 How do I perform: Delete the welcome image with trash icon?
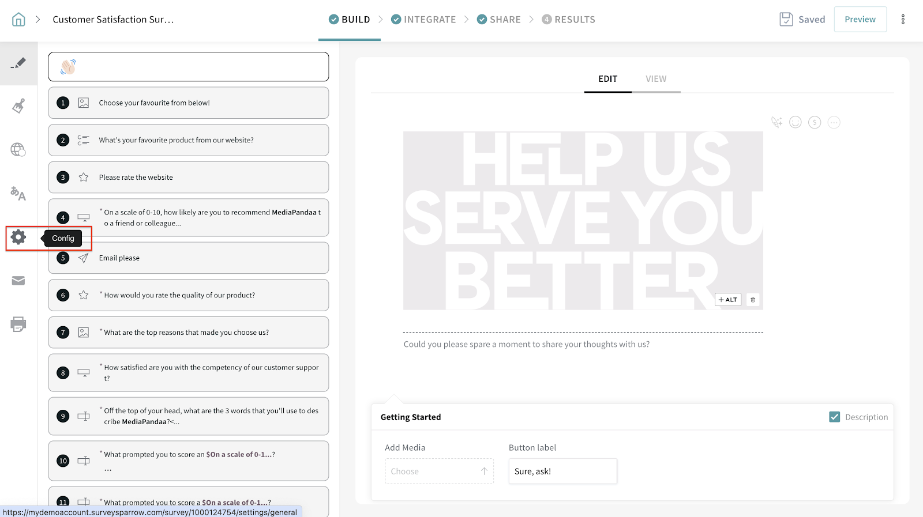(752, 300)
